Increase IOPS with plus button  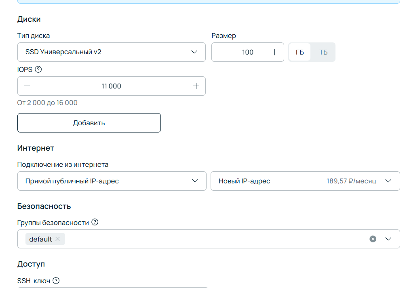[x=196, y=86]
